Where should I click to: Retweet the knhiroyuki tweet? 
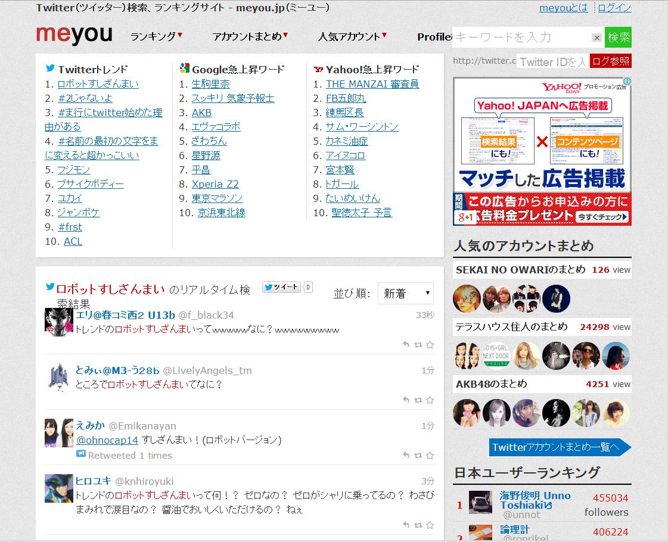pyautogui.click(x=418, y=525)
